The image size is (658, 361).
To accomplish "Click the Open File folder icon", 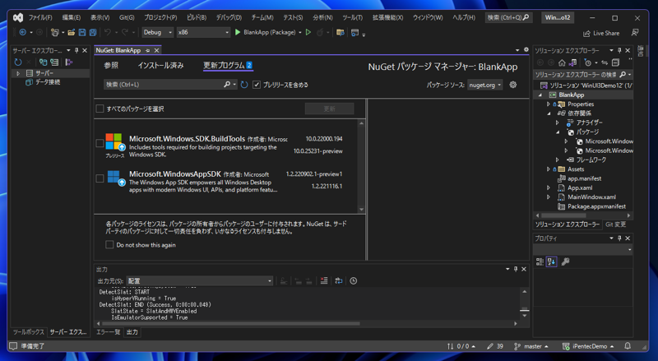I will [x=72, y=32].
